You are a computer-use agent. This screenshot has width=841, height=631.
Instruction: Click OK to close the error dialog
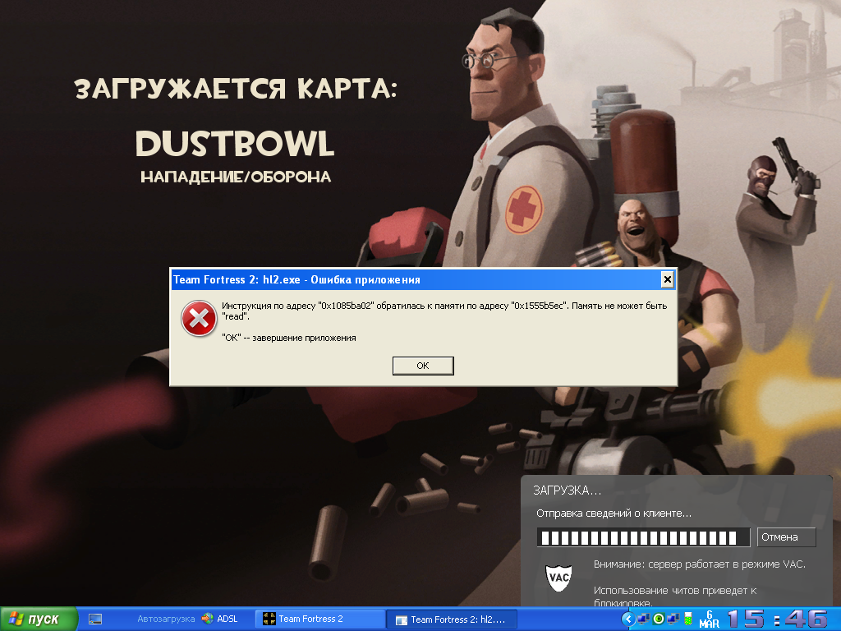(423, 366)
